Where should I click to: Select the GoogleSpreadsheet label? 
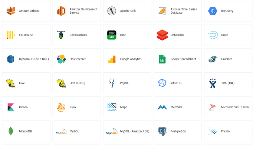click(183, 59)
